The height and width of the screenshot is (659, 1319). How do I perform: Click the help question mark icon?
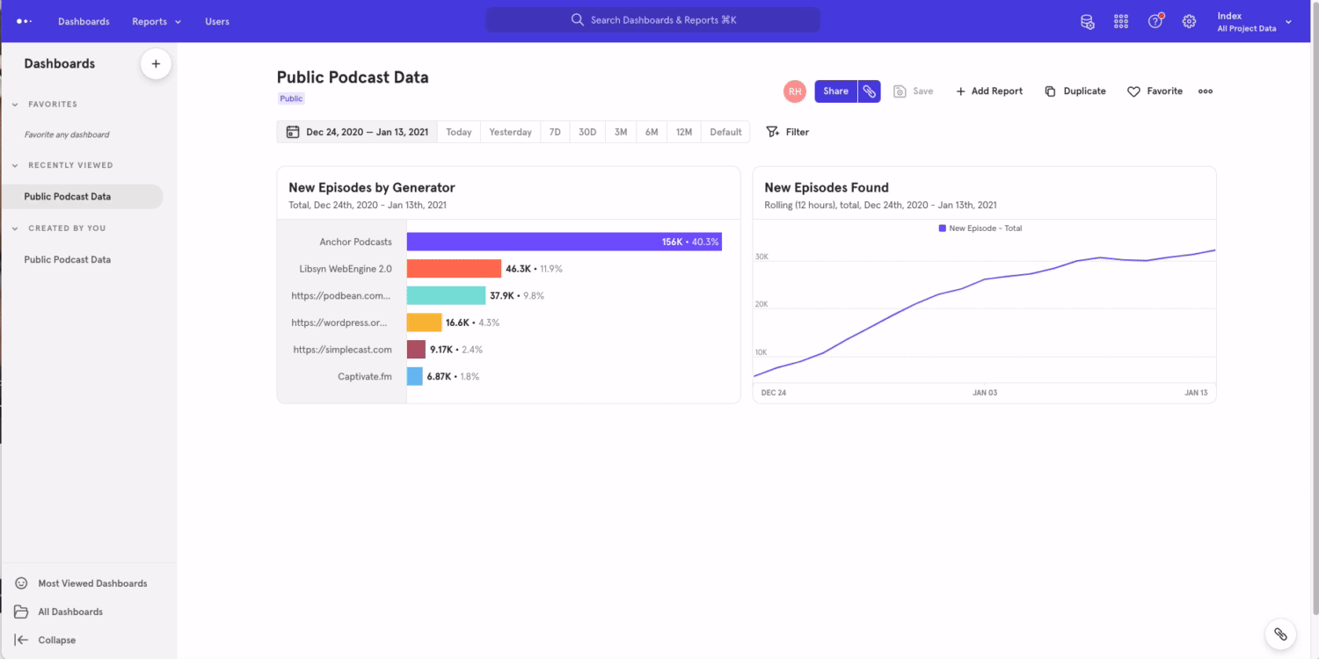pos(1155,21)
